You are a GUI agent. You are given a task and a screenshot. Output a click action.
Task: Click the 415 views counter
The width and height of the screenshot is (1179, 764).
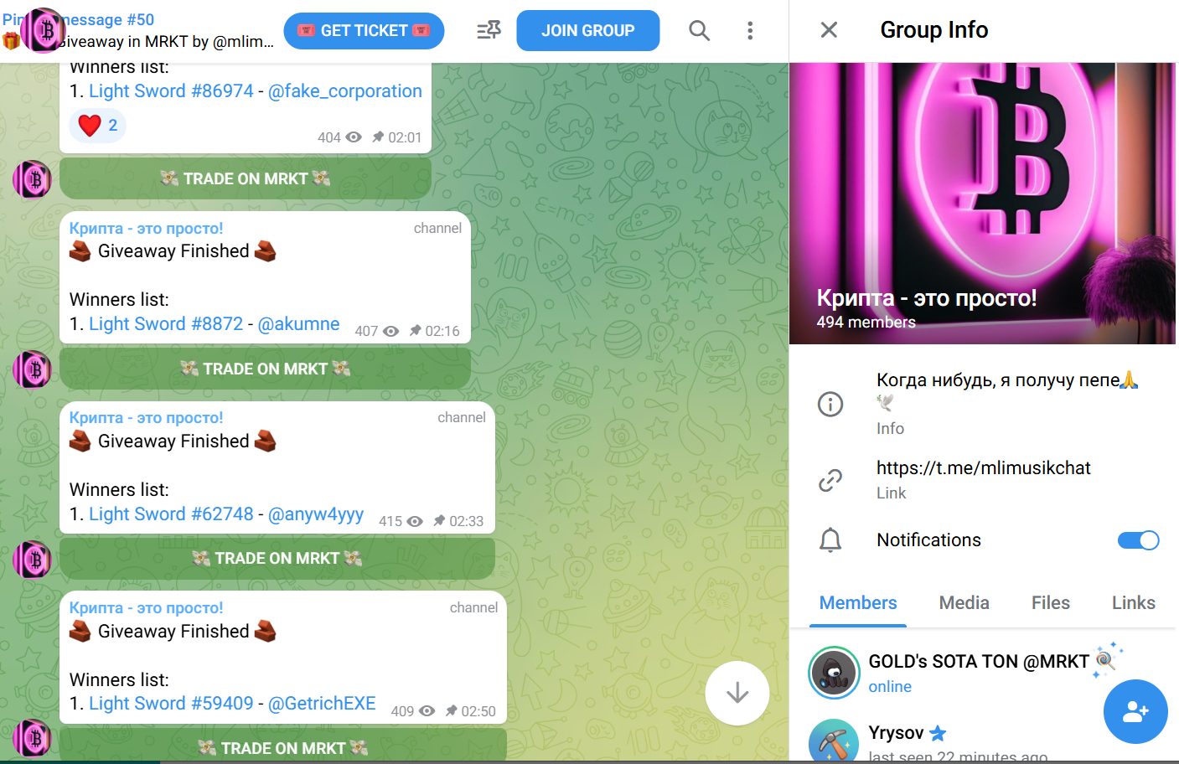pyautogui.click(x=401, y=521)
